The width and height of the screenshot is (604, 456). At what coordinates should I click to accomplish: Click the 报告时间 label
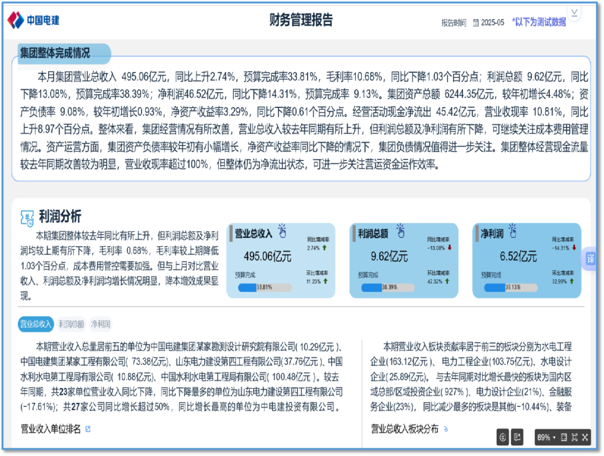tap(454, 23)
